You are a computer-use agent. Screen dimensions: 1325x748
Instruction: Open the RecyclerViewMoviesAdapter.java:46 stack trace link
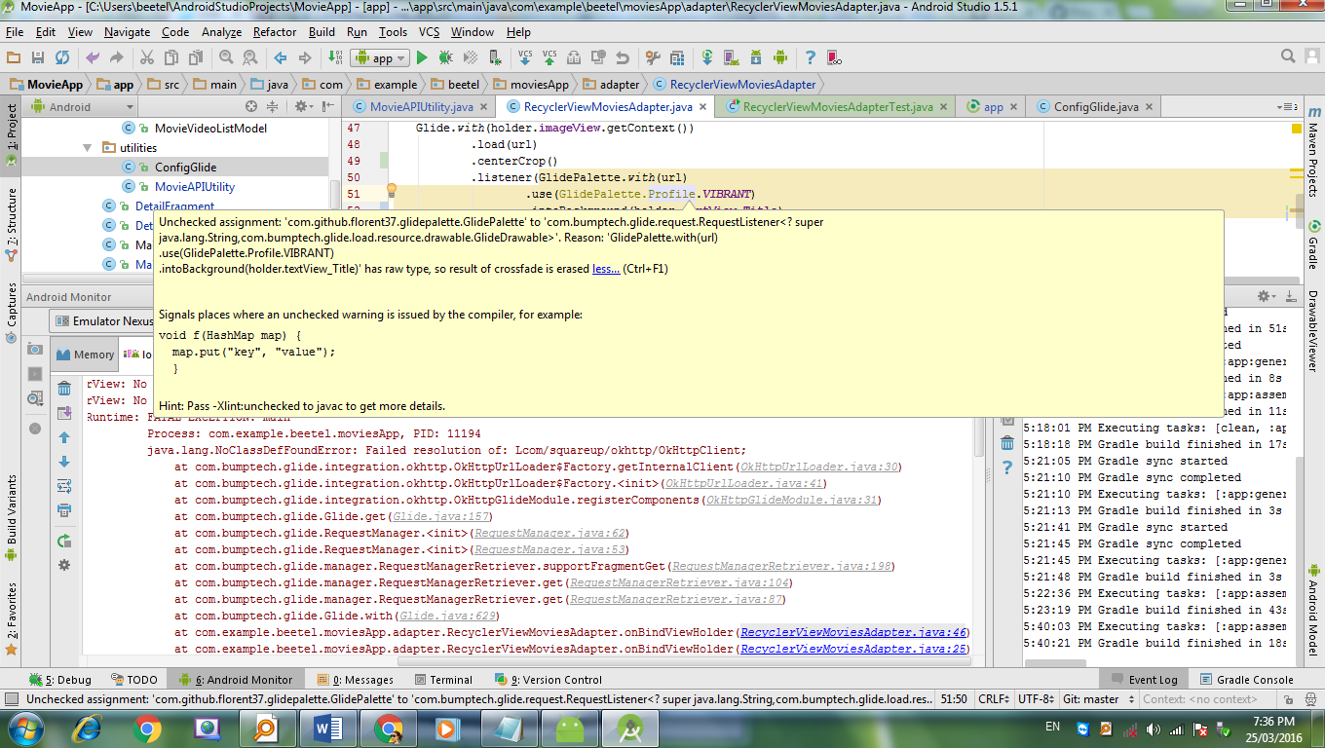click(852, 632)
